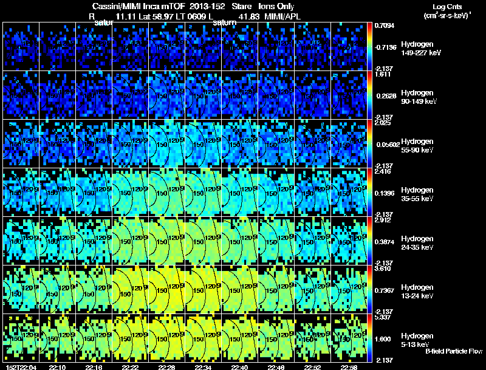Click the Hydrogen 149-227 keV row label

tap(421, 49)
